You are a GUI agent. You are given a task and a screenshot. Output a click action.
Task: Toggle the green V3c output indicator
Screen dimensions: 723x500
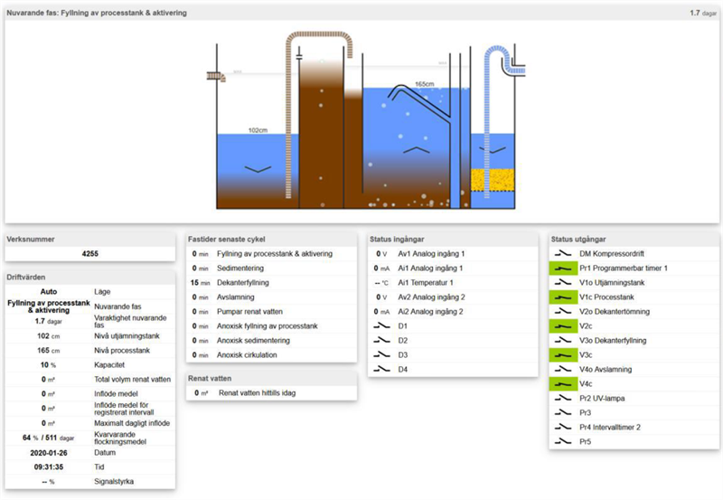tap(561, 354)
